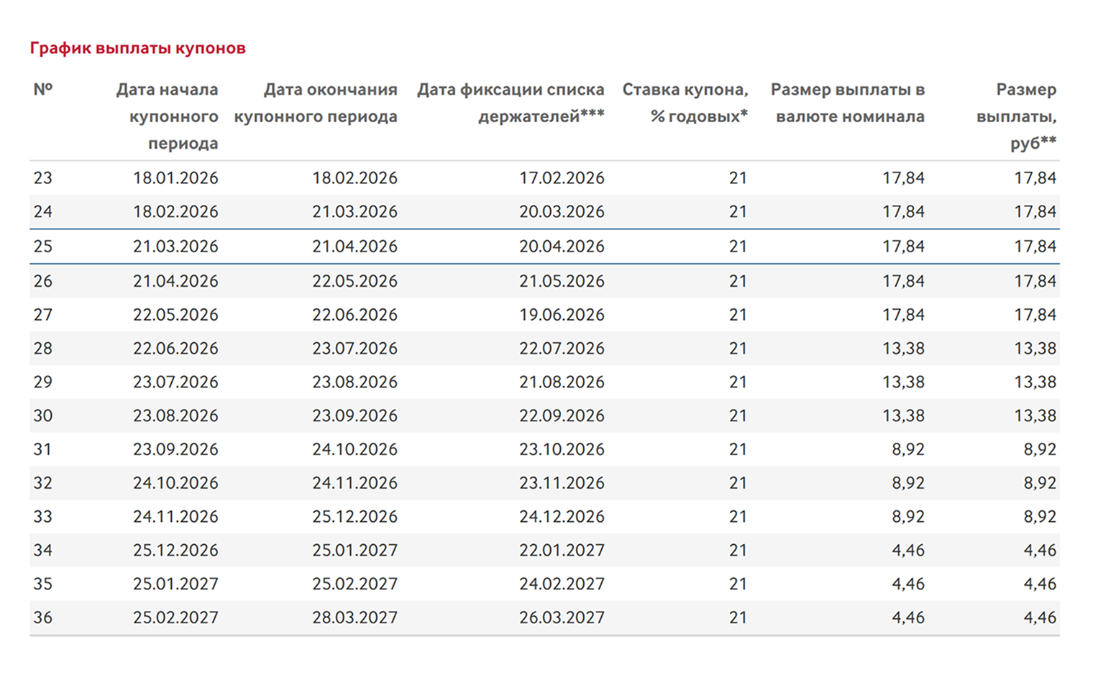
Task: Click start date 25.02.2027
Action: 175,618
